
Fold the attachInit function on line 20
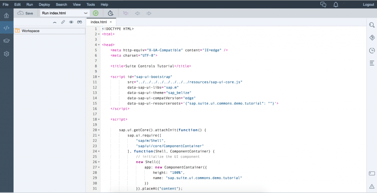(x=99, y=130)
